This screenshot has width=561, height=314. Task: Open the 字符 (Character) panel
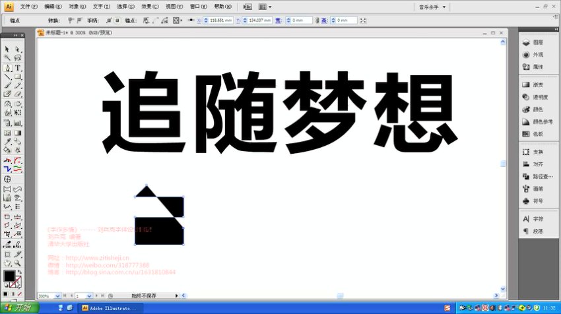pyautogui.click(x=537, y=218)
